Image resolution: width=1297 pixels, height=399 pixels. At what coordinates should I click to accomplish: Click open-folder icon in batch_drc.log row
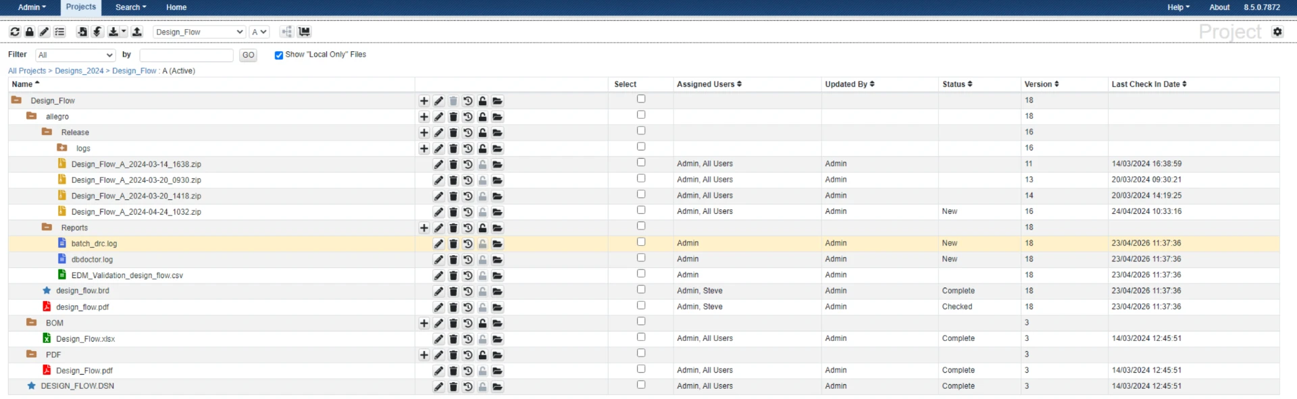coord(497,244)
